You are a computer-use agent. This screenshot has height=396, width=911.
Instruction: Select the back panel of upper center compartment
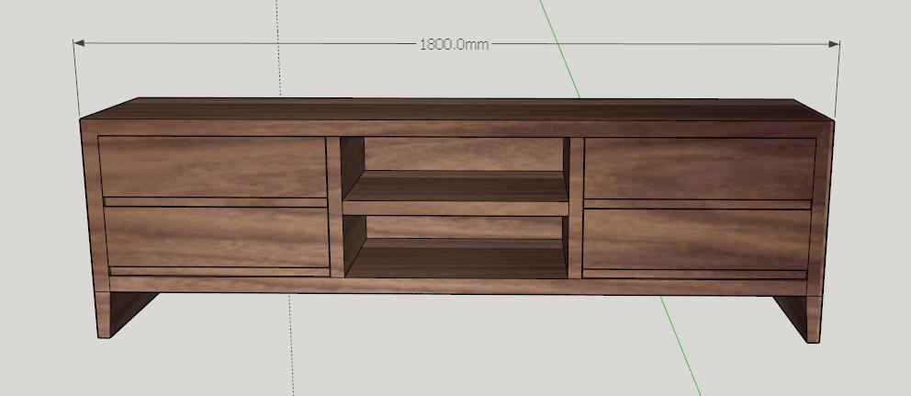464,154
